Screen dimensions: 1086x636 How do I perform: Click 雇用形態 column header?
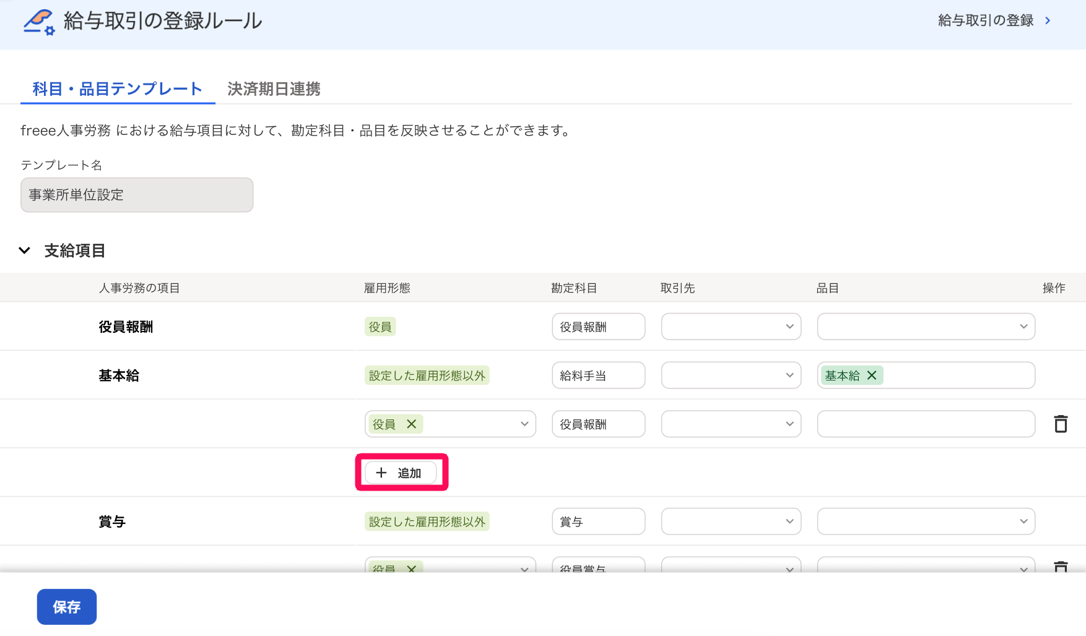pyautogui.click(x=387, y=288)
